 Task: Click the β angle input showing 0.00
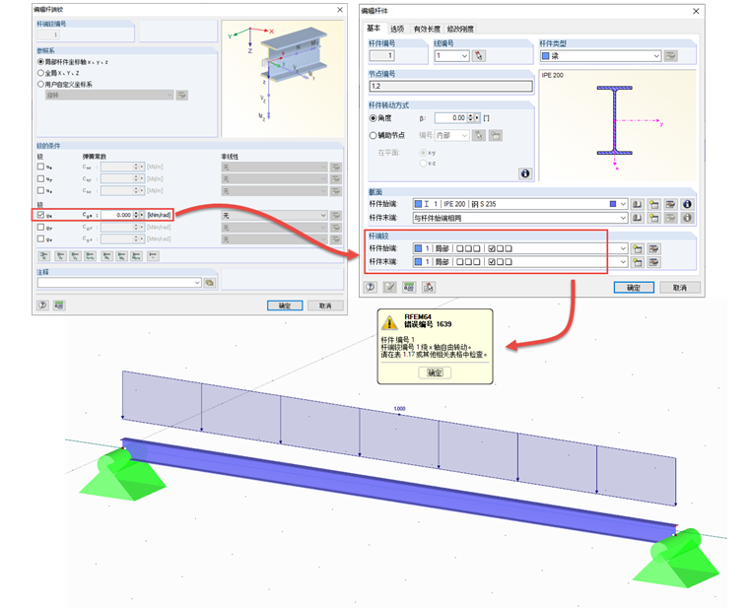point(450,117)
